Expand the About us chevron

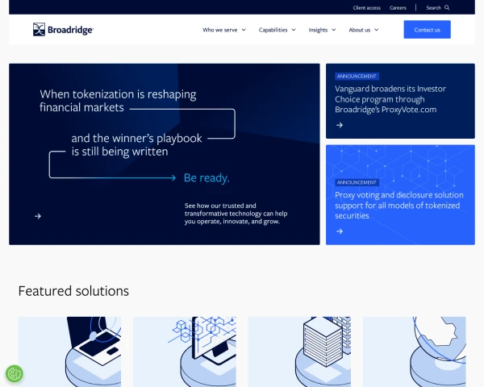(376, 30)
